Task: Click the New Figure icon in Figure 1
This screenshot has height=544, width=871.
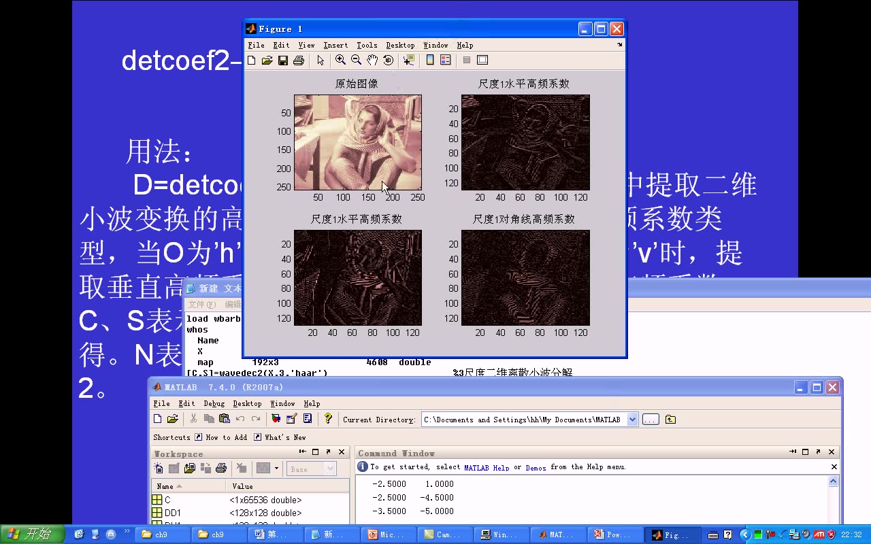Action: click(251, 61)
